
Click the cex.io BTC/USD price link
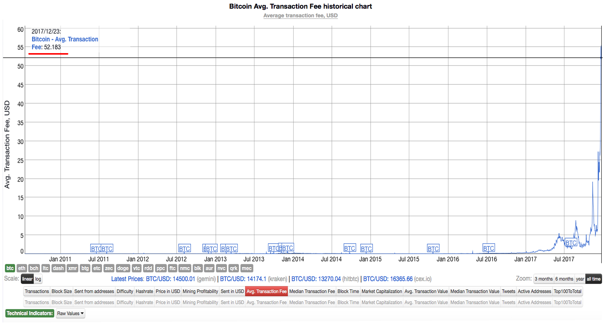[388, 279]
